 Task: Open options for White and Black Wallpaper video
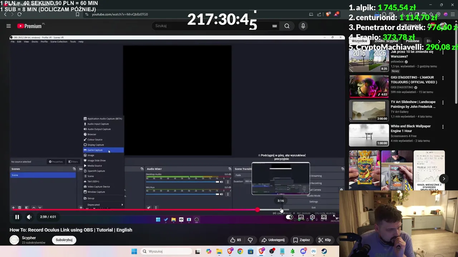pos(443,127)
